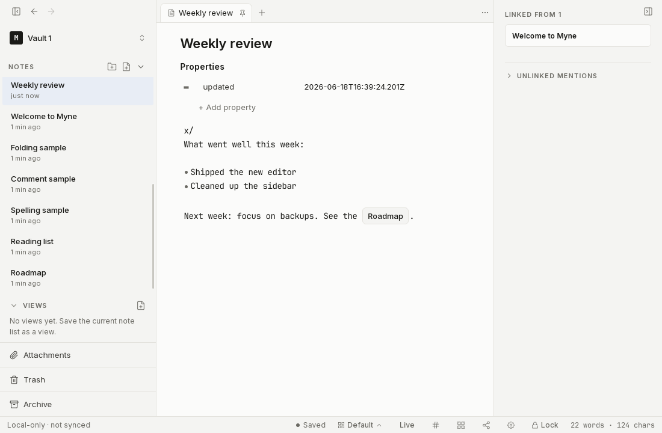Open a new tab with plus

click(x=262, y=13)
